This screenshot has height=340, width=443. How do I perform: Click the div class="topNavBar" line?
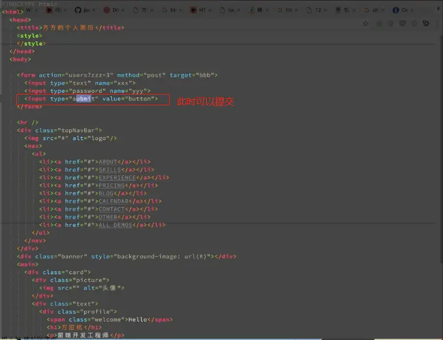[x=59, y=130]
